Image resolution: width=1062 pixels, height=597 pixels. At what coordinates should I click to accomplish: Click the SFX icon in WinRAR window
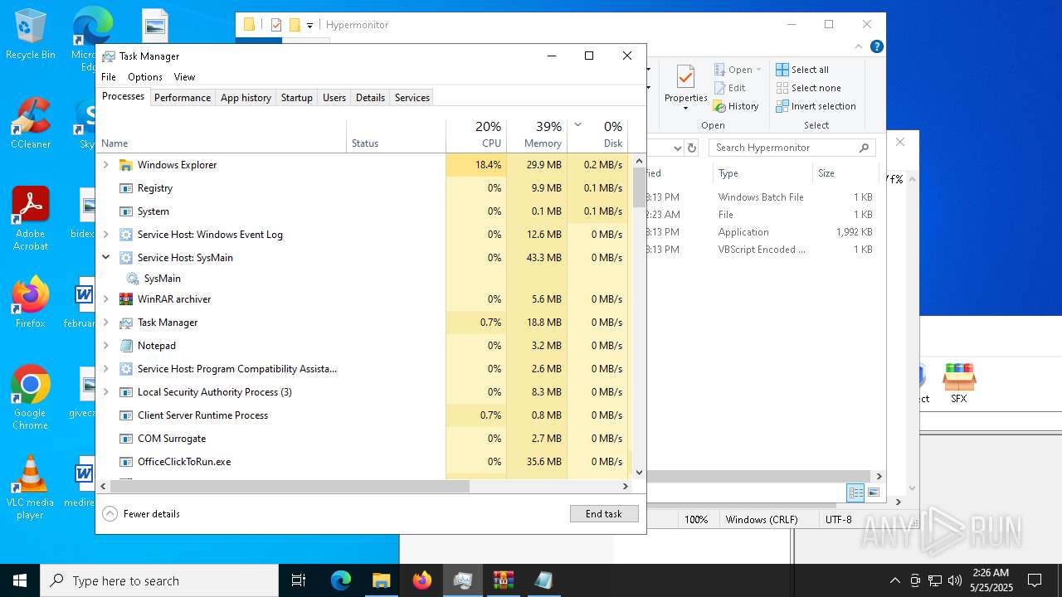(958, 383)
